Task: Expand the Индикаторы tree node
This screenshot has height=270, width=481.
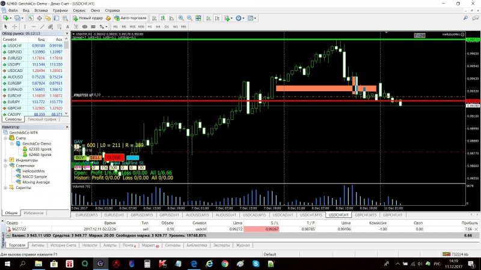Action: [5, 160]
